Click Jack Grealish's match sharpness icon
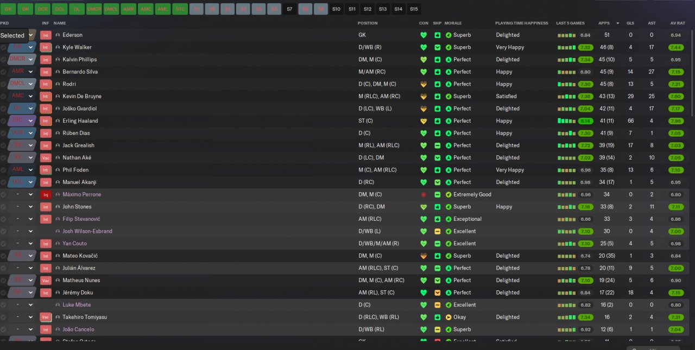Viewport: 695px width, 350px height. click(x=438, y=145)
